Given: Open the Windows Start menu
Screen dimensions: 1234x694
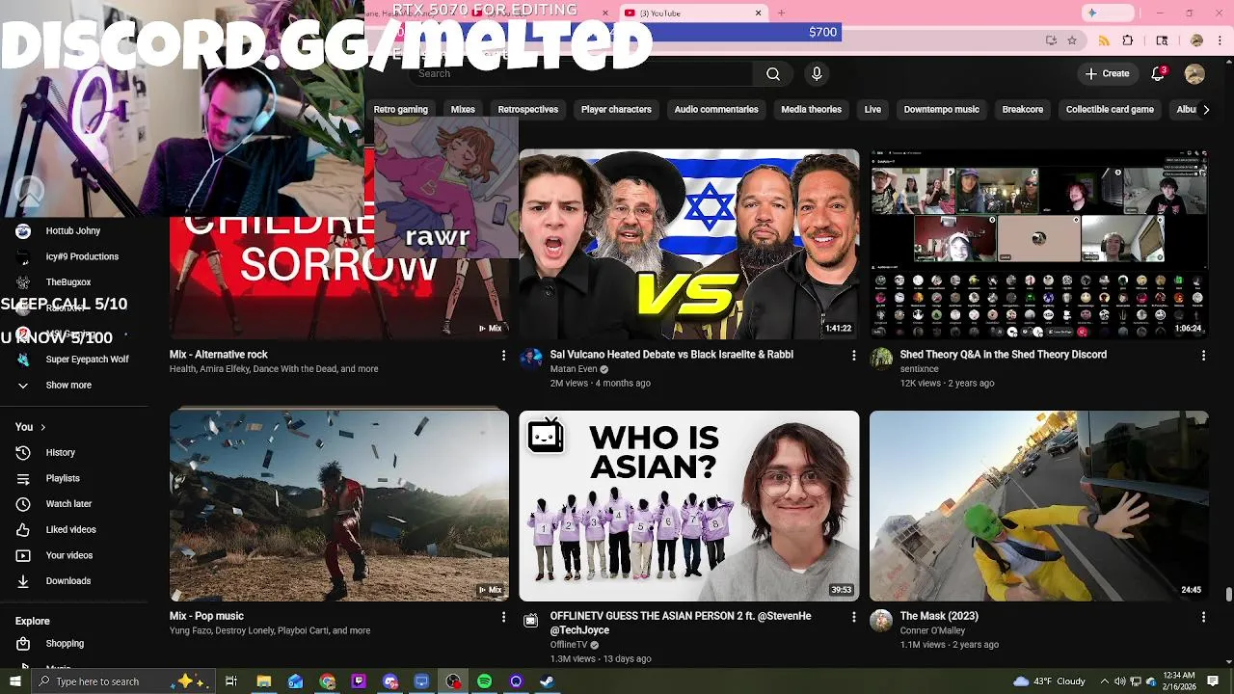Looking at the screenshot, I should coord(14,681).
